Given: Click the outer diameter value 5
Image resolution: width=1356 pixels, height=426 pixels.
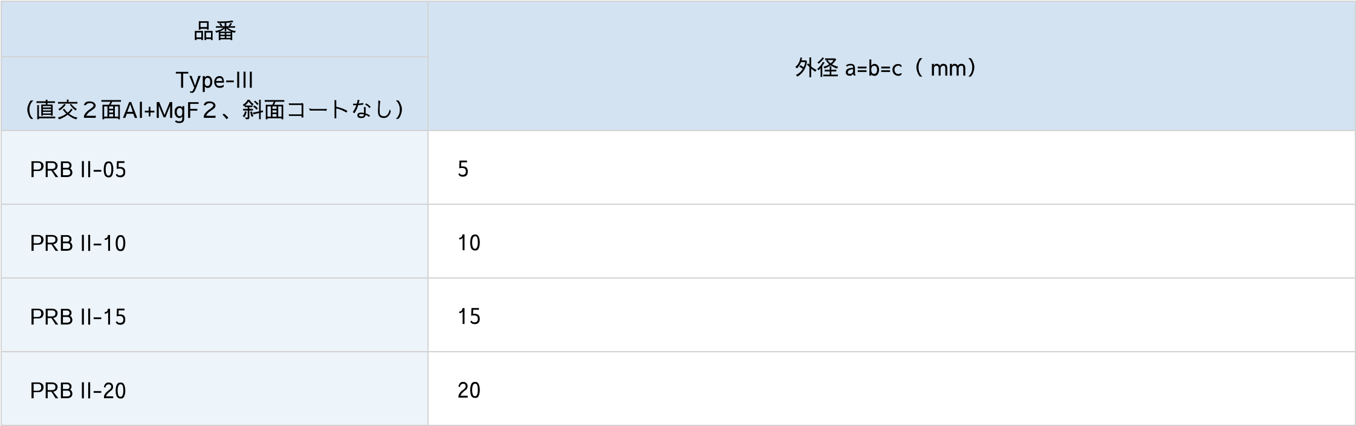Looking at the screenshot, I should (463, 169).
